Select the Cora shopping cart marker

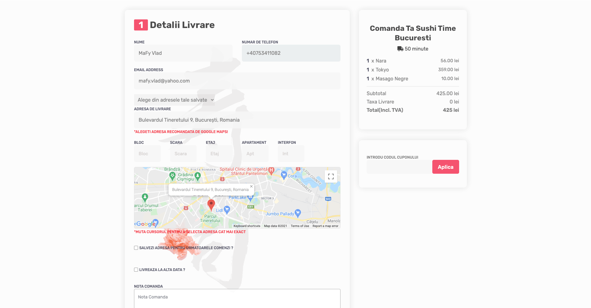click(x=284, y=176)
